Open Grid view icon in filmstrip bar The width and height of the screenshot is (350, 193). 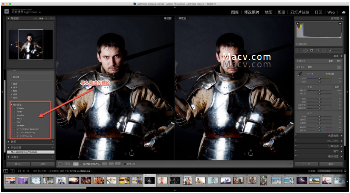tap(20, 171)
